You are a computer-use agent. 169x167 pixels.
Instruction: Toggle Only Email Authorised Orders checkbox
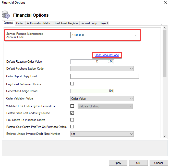(x=72, y=84)
